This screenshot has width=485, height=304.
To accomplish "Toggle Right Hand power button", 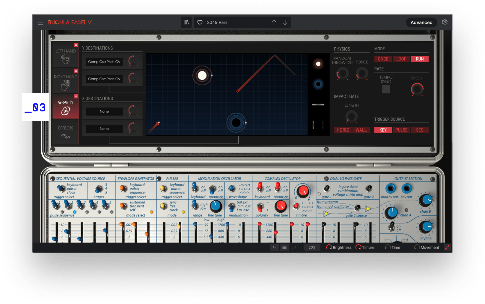I will [76, 71].
